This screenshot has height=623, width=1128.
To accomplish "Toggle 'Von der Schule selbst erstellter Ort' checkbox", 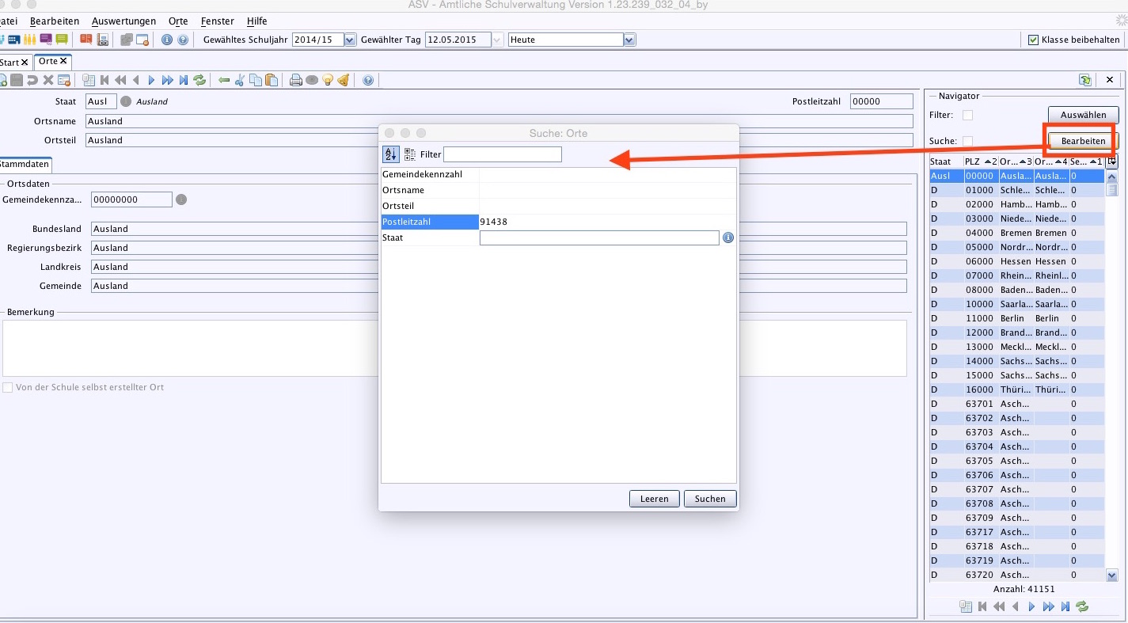I will click(x=8, y=387).
